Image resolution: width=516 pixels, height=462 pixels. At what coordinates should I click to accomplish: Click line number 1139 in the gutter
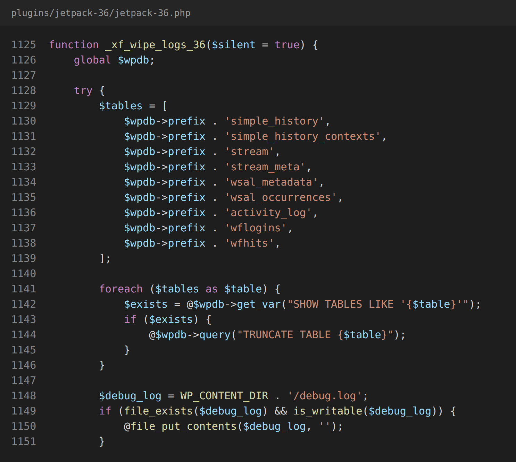(24, 258)
